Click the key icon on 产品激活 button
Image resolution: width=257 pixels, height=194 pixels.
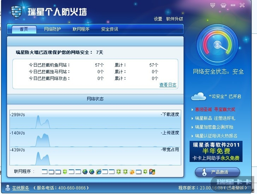click(x=204, y=172)
